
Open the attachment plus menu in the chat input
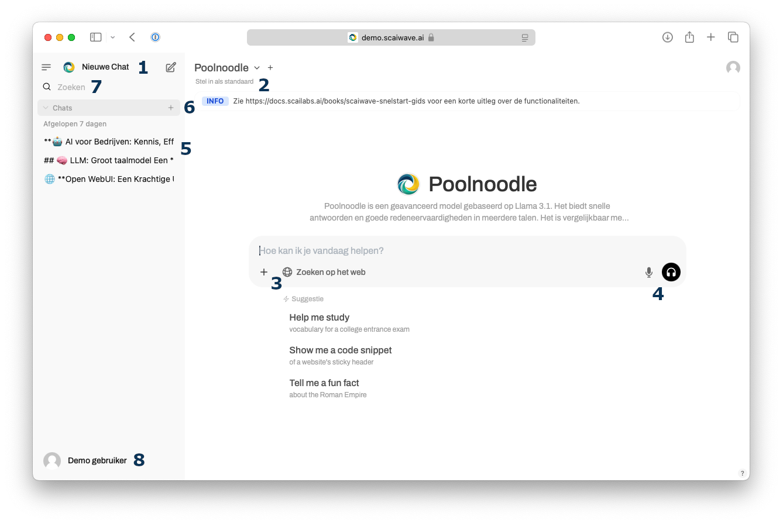(x=264, y=272)
